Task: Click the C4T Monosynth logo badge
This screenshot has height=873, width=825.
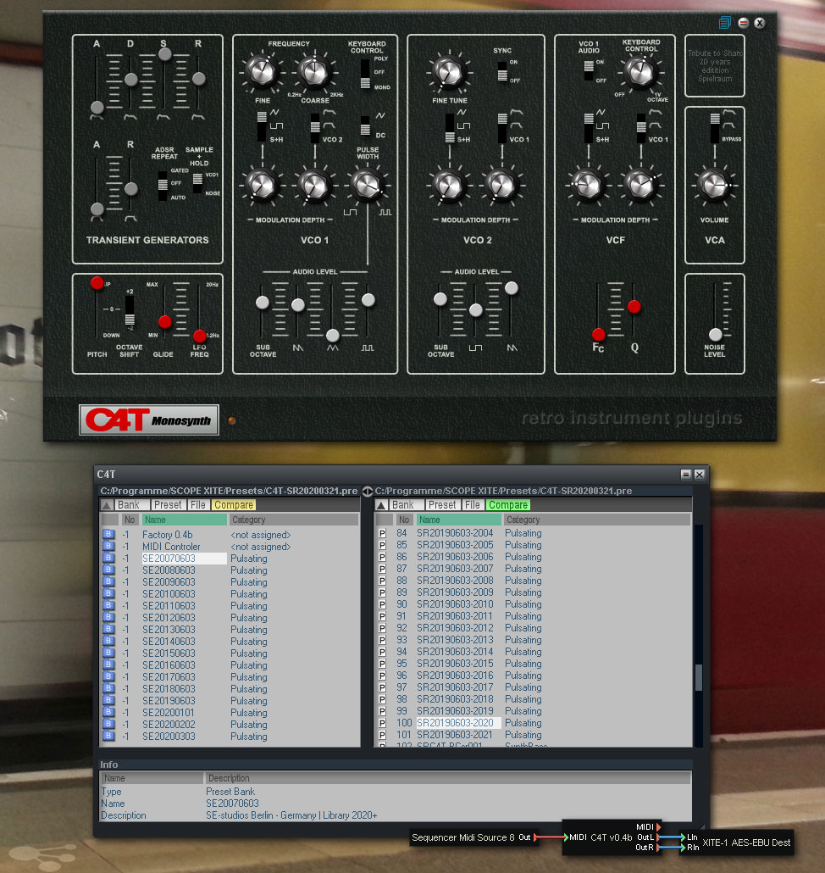Action: click(149, 420)
